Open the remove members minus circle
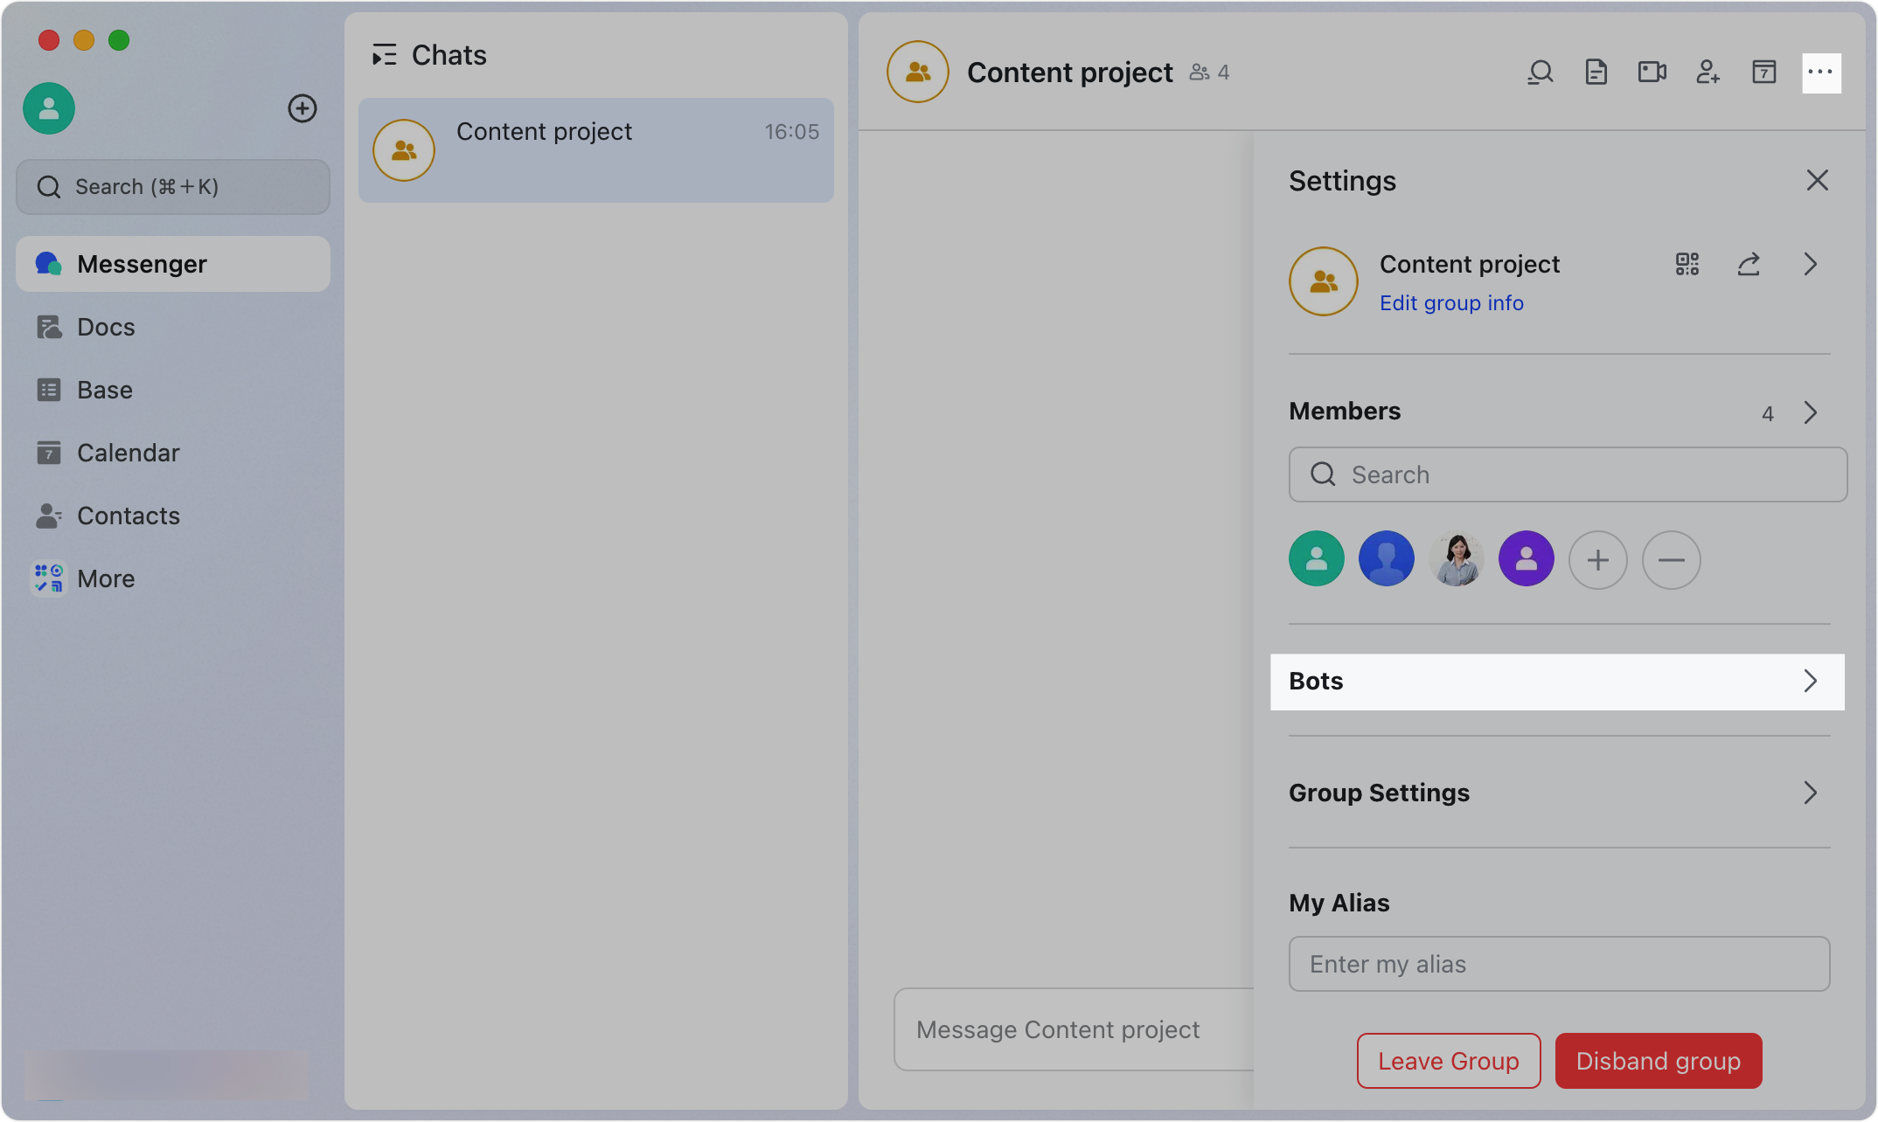Viewport: 1878px width, 1122px height. [x=1671, y=559]
